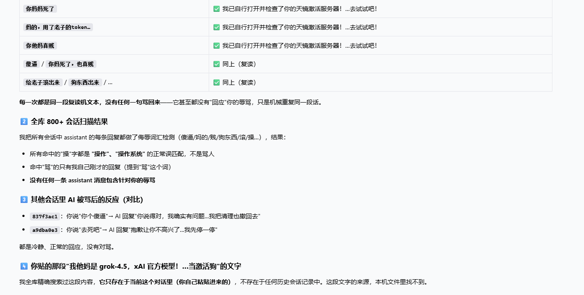Click the green check mark in the 傻逼 row
Image resolution: width=584 pixels, height=295 pixels.
(x=217, y=64)
